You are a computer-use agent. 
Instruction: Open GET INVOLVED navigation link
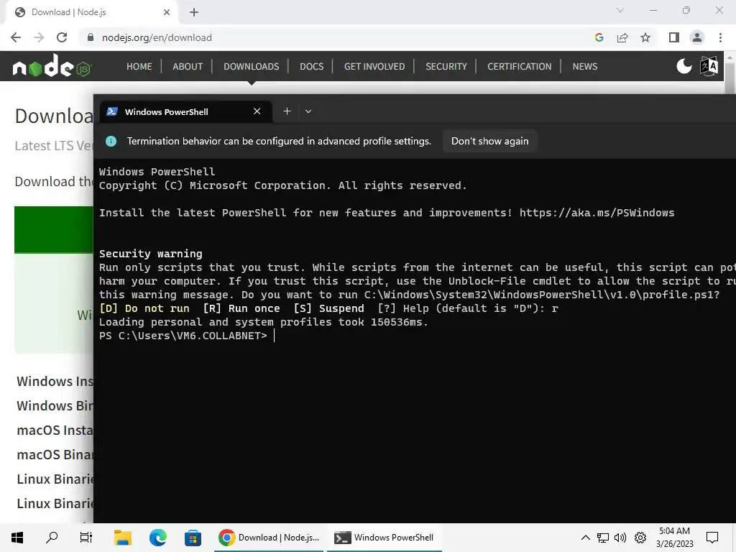coord(374,67)
